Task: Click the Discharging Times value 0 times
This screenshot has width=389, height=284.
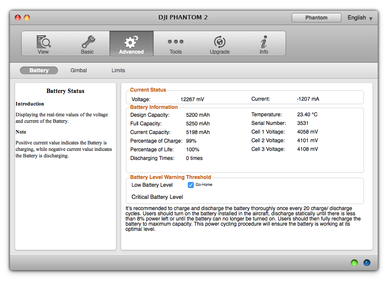Action: (194, 158)
